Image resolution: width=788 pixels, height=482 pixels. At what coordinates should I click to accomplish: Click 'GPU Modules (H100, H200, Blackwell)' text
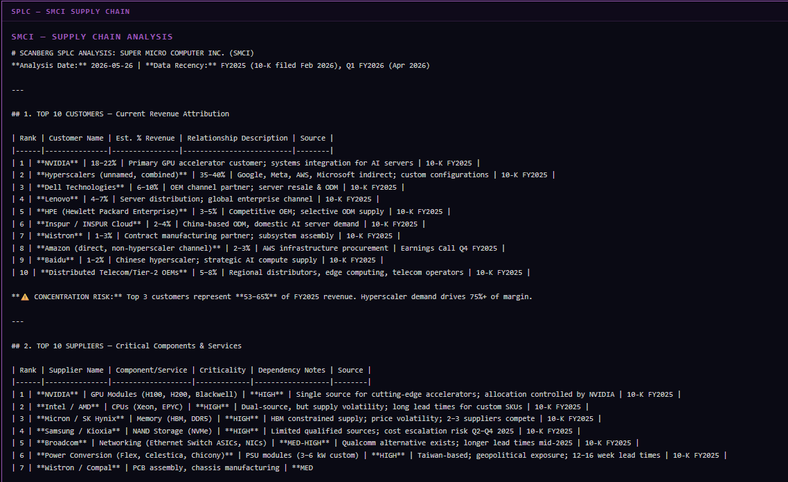(x=164, y=395)
